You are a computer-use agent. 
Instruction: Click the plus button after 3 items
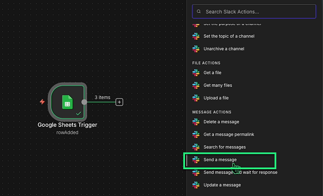119,102
